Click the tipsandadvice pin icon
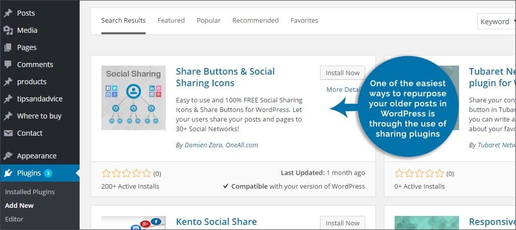Screen dimensions: 516x230 [x=8, y=99]
